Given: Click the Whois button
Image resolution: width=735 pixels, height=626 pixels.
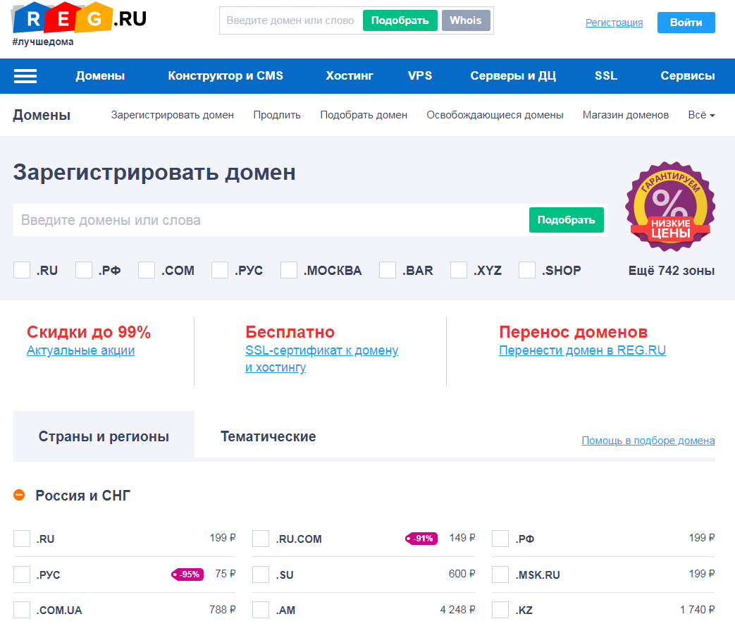Looking at the screenshot, I should (x=466, y=20).
